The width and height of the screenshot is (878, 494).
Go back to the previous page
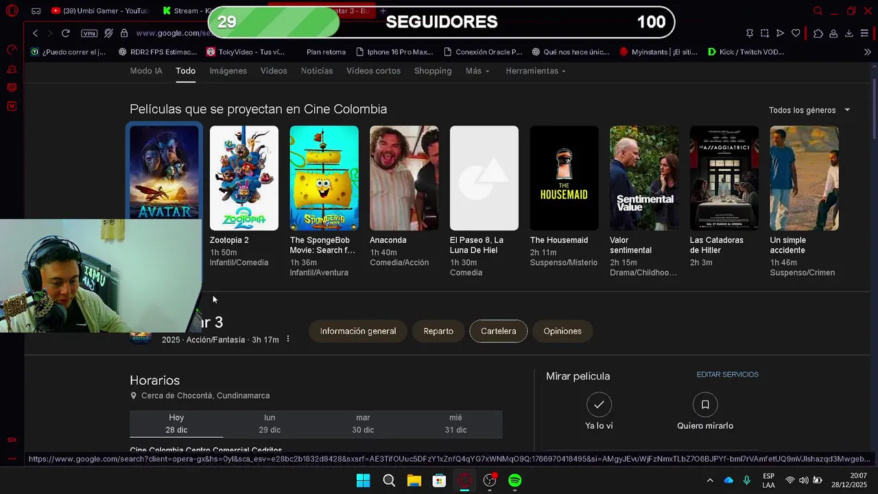click(x=36, y=33)
